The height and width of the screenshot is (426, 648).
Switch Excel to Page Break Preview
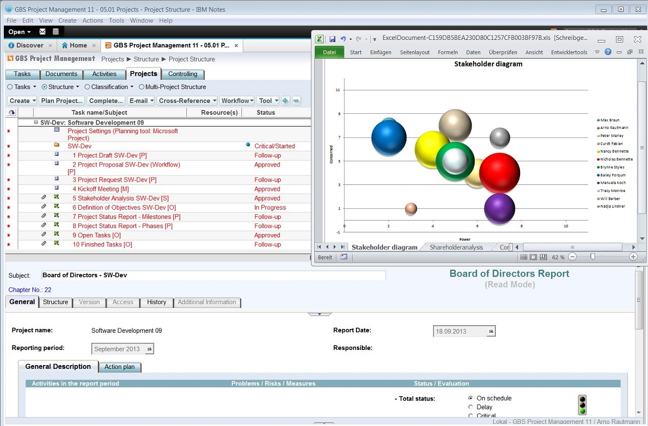tap(543, 257)
